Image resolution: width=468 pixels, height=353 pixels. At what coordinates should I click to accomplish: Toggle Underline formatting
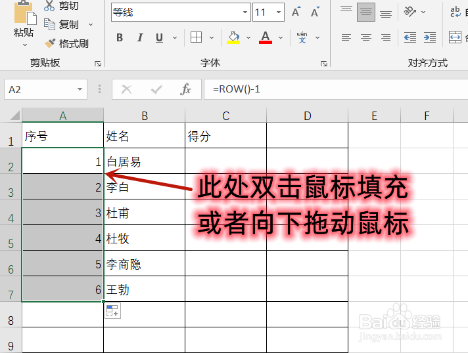pos(159,37)
